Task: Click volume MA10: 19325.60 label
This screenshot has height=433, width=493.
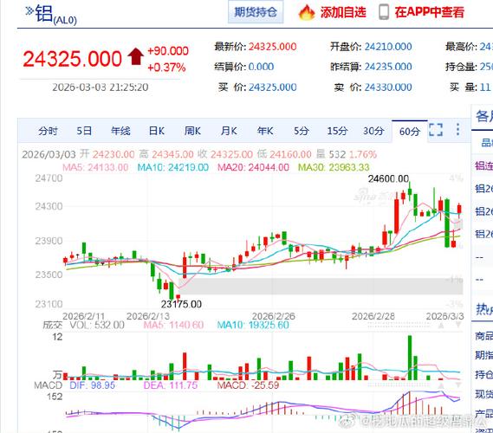Action: coord(253,325)
